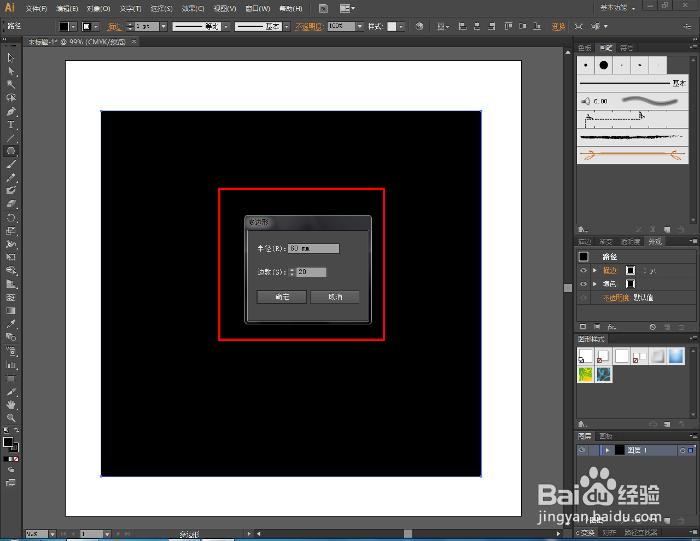
Task: Open the 等比 width profile dropdown
Action: 226,26
